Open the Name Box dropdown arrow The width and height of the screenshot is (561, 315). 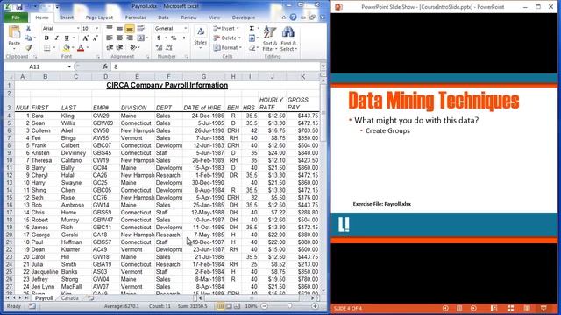[x=69, y=66]
